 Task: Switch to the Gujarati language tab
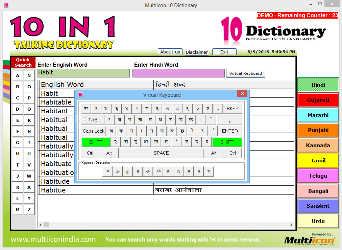[318, 100]
